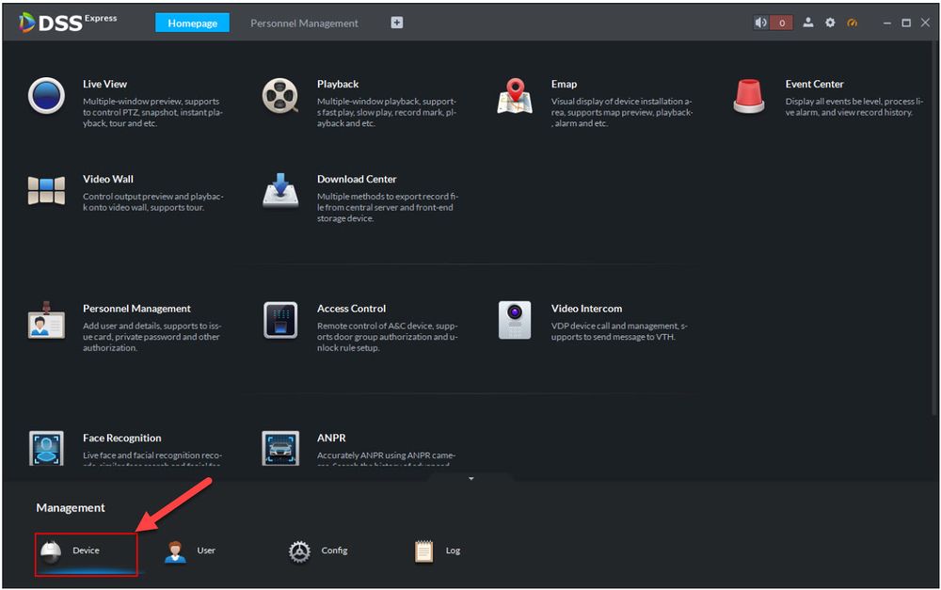Open the Access Control device icon
The width and height of the screenshot is (941, 590).
(x=280, y=320)
